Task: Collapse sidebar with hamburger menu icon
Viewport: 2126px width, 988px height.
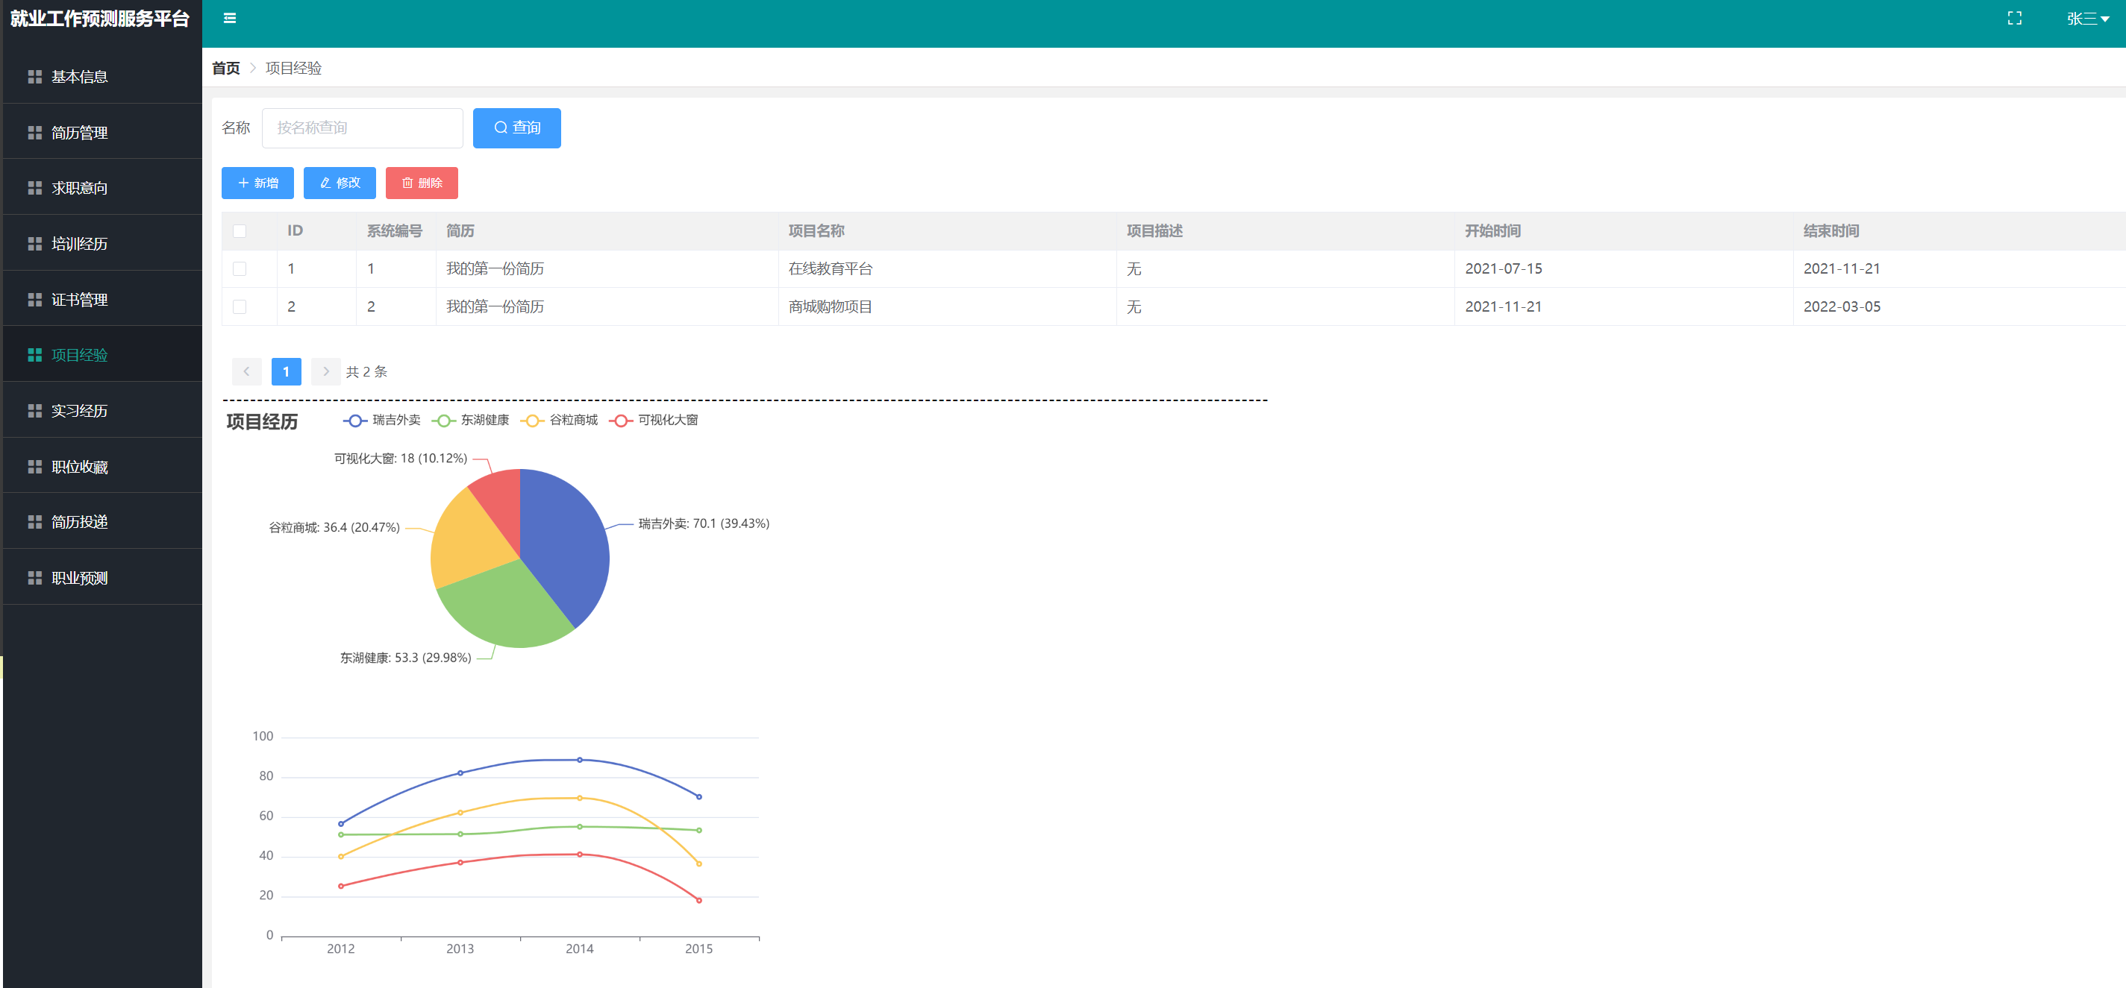Action: (229, 18)
